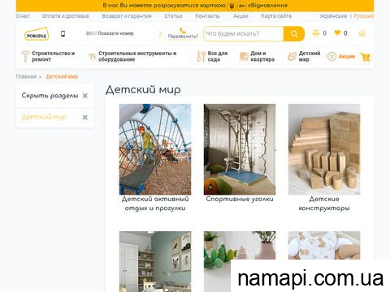Viewport: 390px width, 292px height.
Task: Open bear-print pillow thumbnail
Action: pyautogui.click(x=324, y=245)
